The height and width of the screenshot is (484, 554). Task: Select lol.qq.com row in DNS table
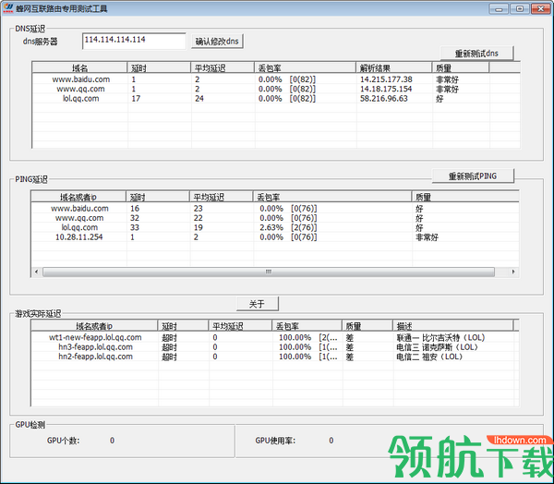point(275,98)
